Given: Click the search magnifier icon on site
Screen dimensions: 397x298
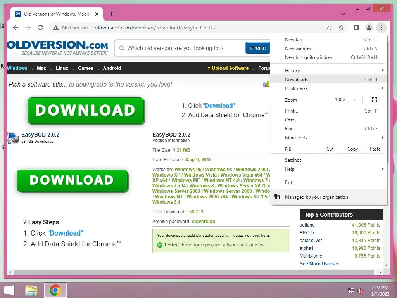Looking at the screenshot, I should coord(122,48).
